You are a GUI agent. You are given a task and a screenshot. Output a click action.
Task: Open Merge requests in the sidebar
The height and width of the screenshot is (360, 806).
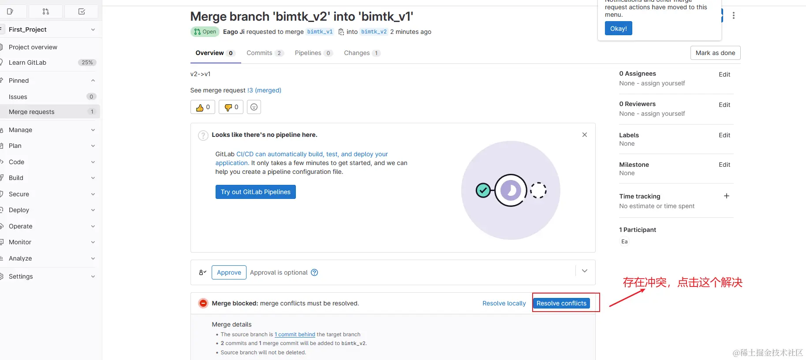50,112
